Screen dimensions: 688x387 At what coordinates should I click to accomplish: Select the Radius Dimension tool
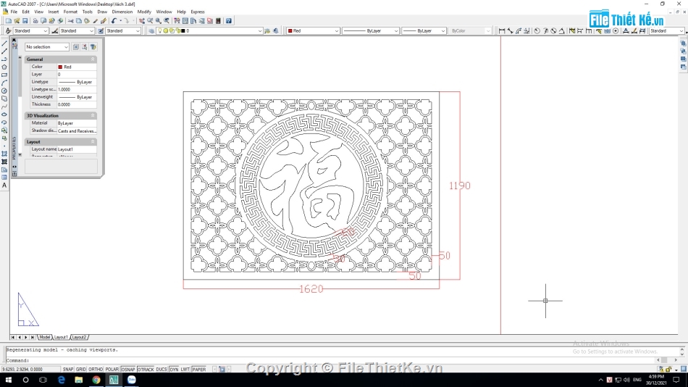pyautogui.click(x=537, y=30)
